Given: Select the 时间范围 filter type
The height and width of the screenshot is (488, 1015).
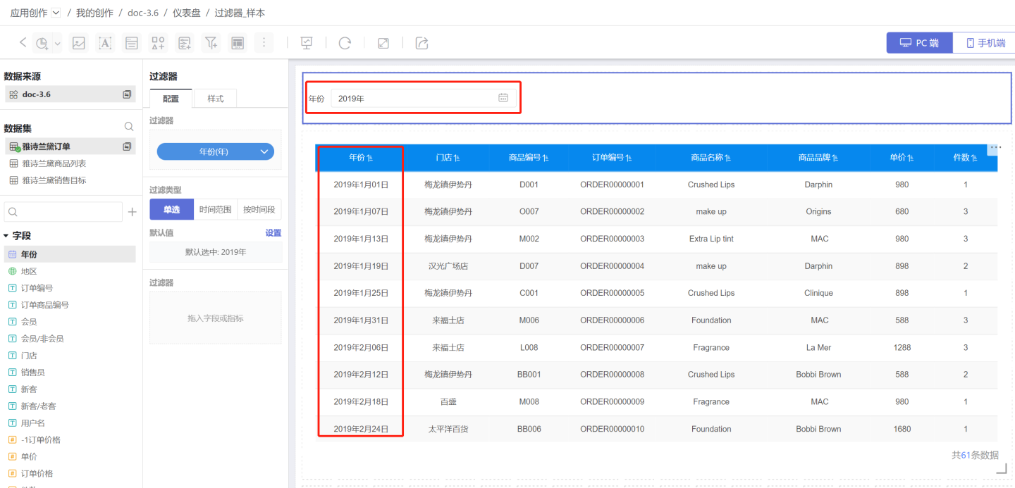Looking at the screenshot, I should coord(215,209).
